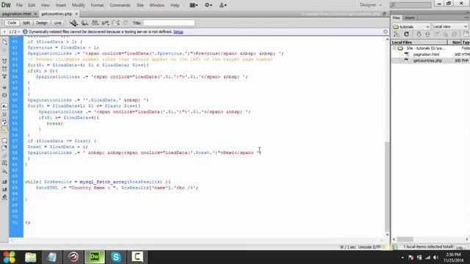Close the info bar message
Image resolution: width=470 pixels, height=264 pixels.
pyautogui.click(x=386, y=32)
